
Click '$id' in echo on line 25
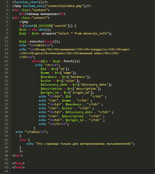[68, 97]
